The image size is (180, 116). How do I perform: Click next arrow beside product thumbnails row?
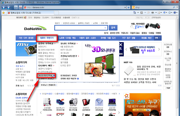click(119, 112)
